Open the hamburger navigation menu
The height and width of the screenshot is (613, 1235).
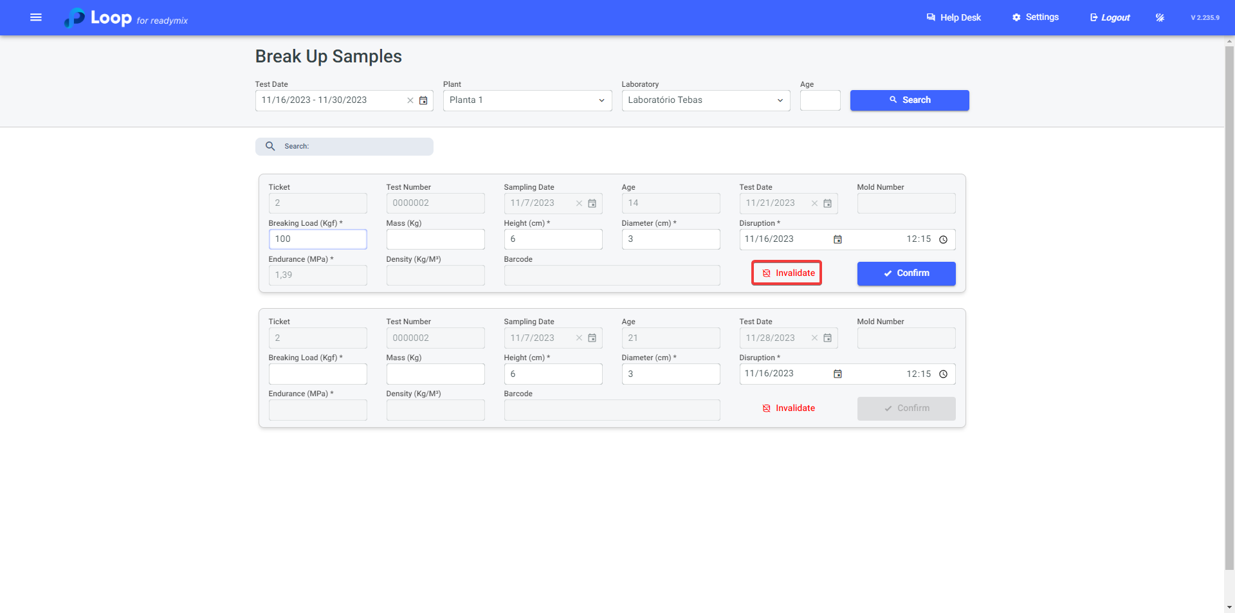click(x=36, y=17)
